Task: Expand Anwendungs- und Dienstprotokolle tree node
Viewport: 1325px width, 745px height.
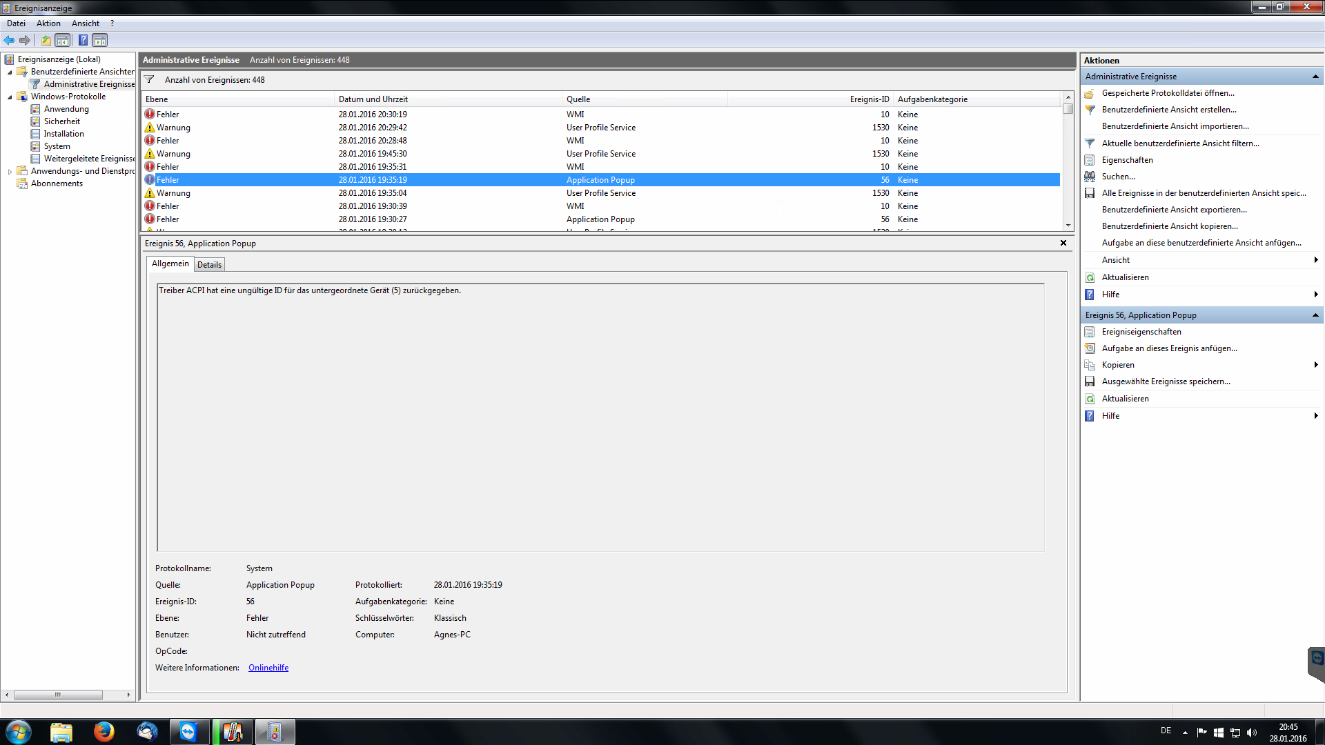Action: pos(10,172)
